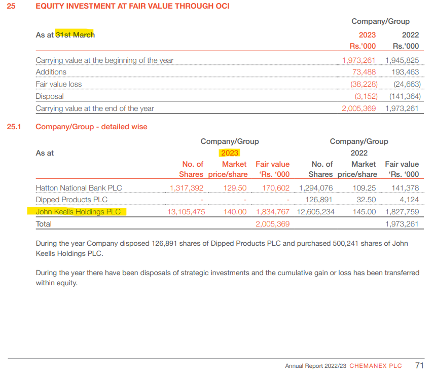
Task: Click the market price "129.50"
Action: [235, 188]
